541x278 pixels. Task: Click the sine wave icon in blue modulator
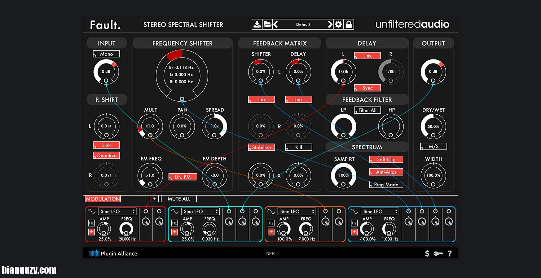(x=355, y=211)
